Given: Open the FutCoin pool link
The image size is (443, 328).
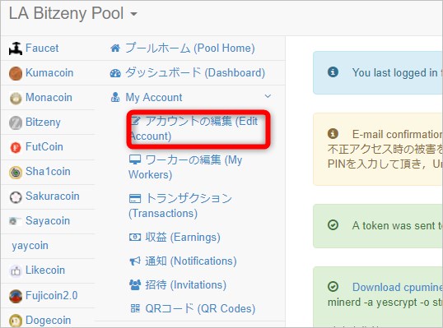Looking at the screenshot, I should coord(44,146).
